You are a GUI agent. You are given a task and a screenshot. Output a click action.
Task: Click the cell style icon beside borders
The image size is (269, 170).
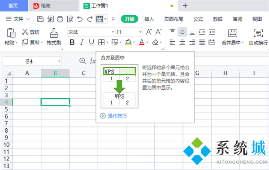[115, 42]
